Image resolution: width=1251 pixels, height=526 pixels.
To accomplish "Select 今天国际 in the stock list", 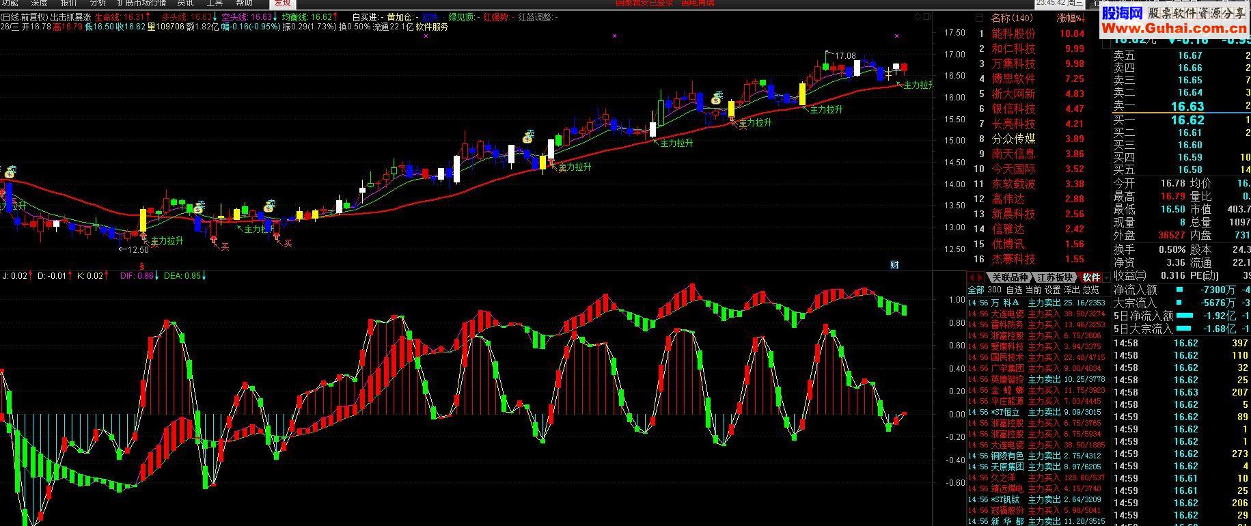I will coord(1013,169).
